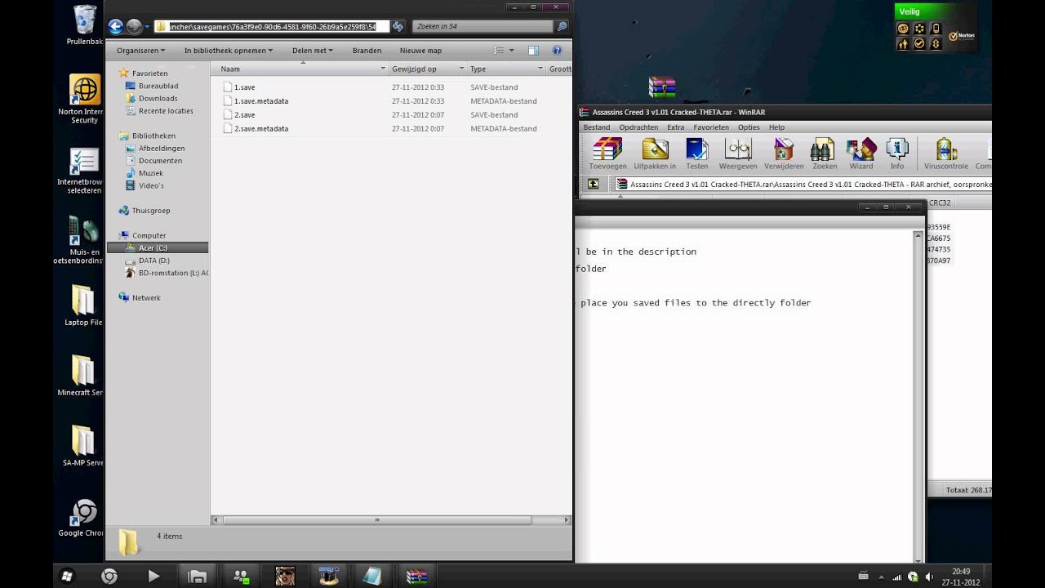Viewport: 1045px width, 588px height.
Task: Open the Type column filter dropdown
Action: point(540,69)
